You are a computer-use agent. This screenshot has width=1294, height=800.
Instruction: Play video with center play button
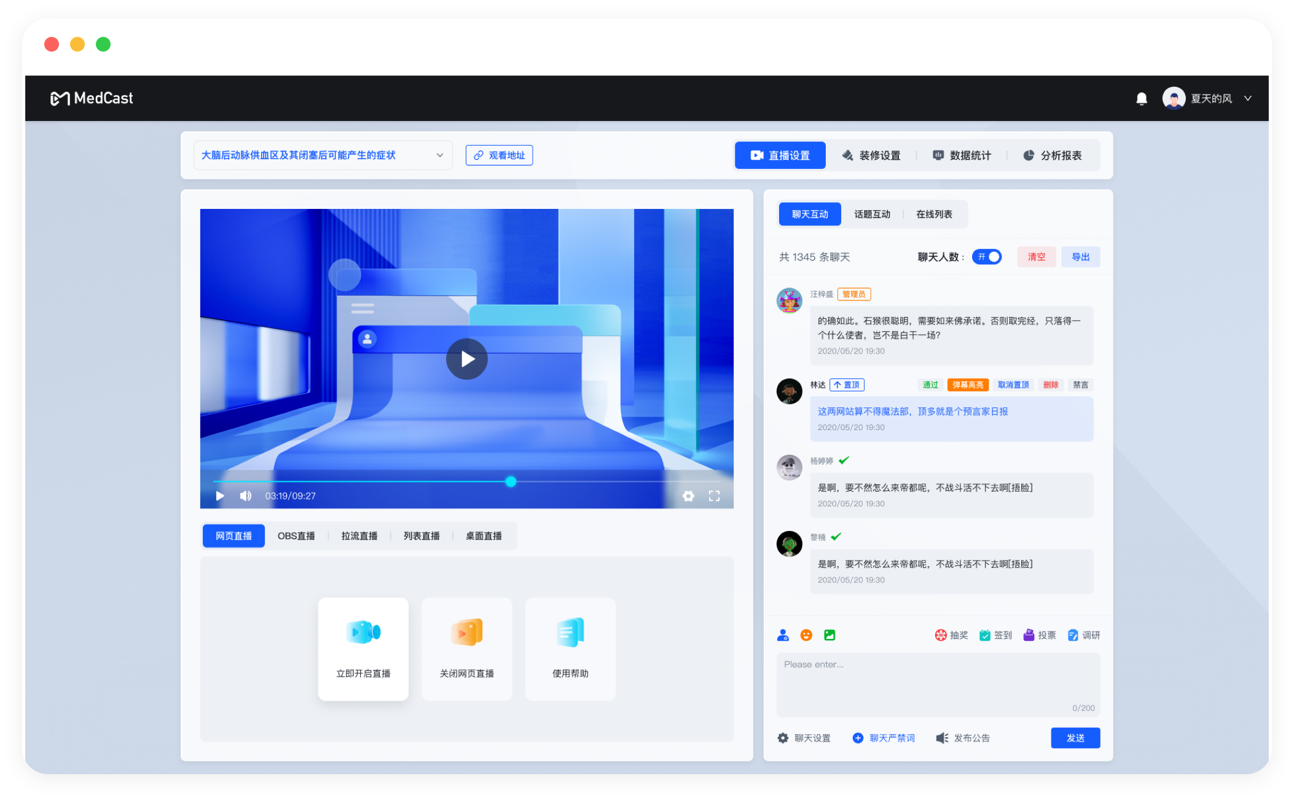(x=467, y=359)
